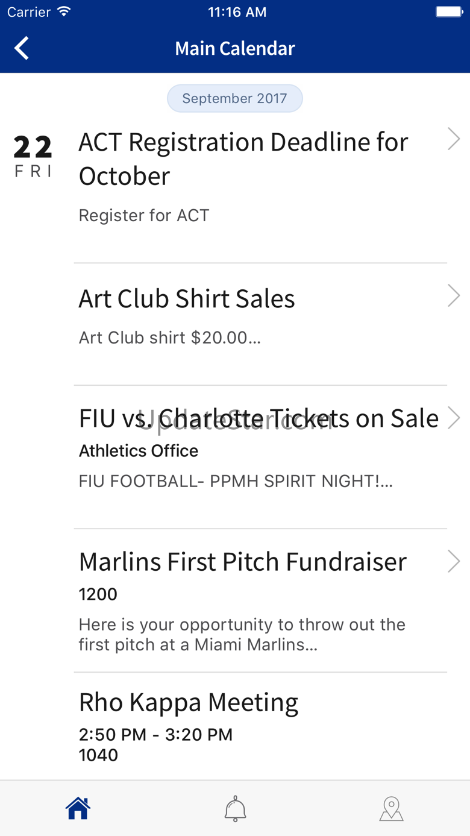Click the Athletics Office location text
Screen dimensions: 470x836
(x=139, y=451)
